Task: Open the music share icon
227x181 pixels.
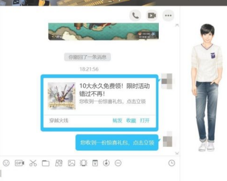Action: 106,163
